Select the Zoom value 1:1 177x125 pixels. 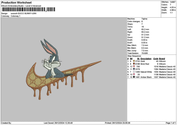tap(171, 13)
